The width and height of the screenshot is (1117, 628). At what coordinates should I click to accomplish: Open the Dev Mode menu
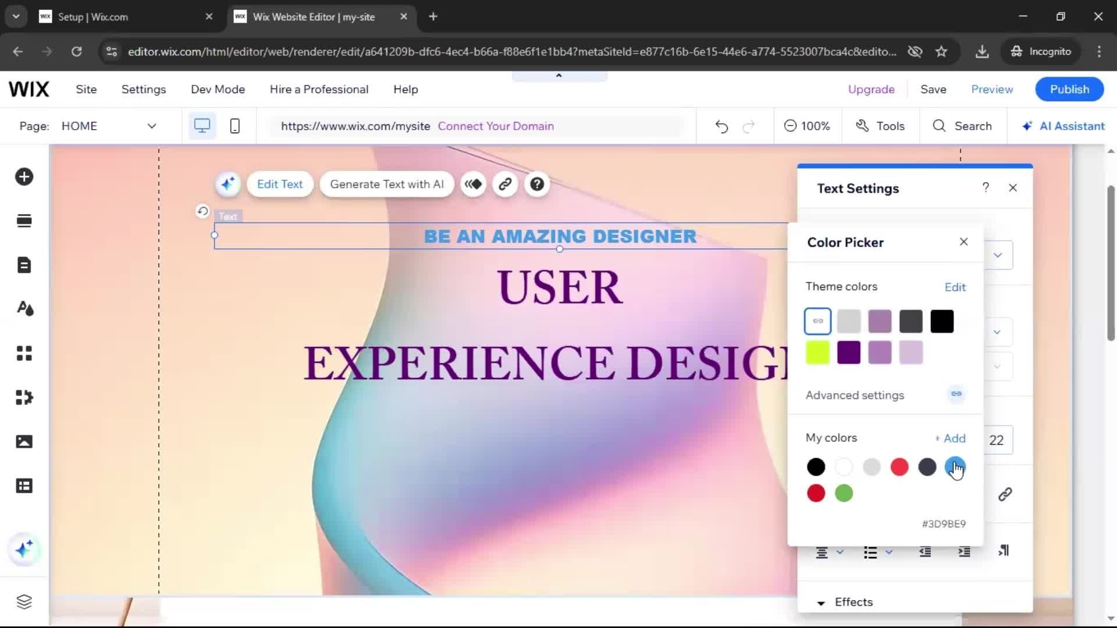pyautogui.click(x=218, y=90)
